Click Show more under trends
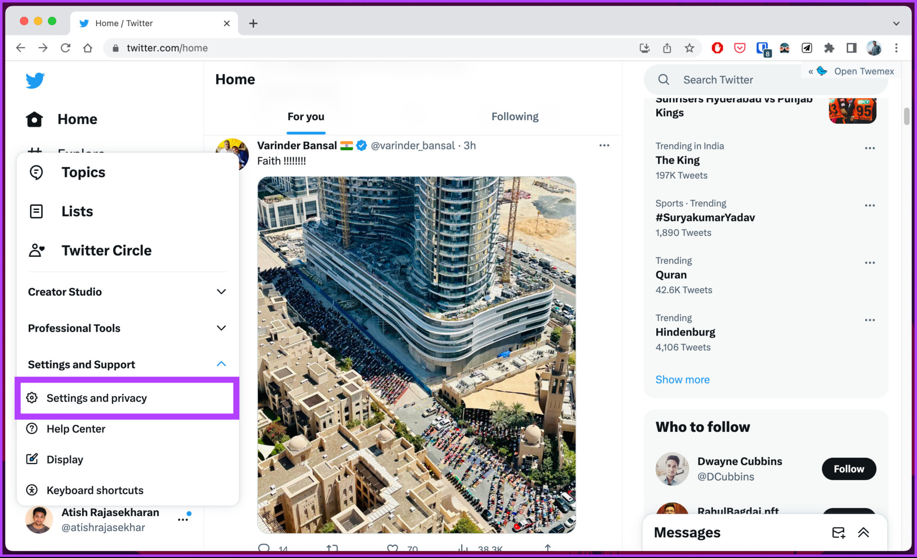 click(x=682, y=379)
